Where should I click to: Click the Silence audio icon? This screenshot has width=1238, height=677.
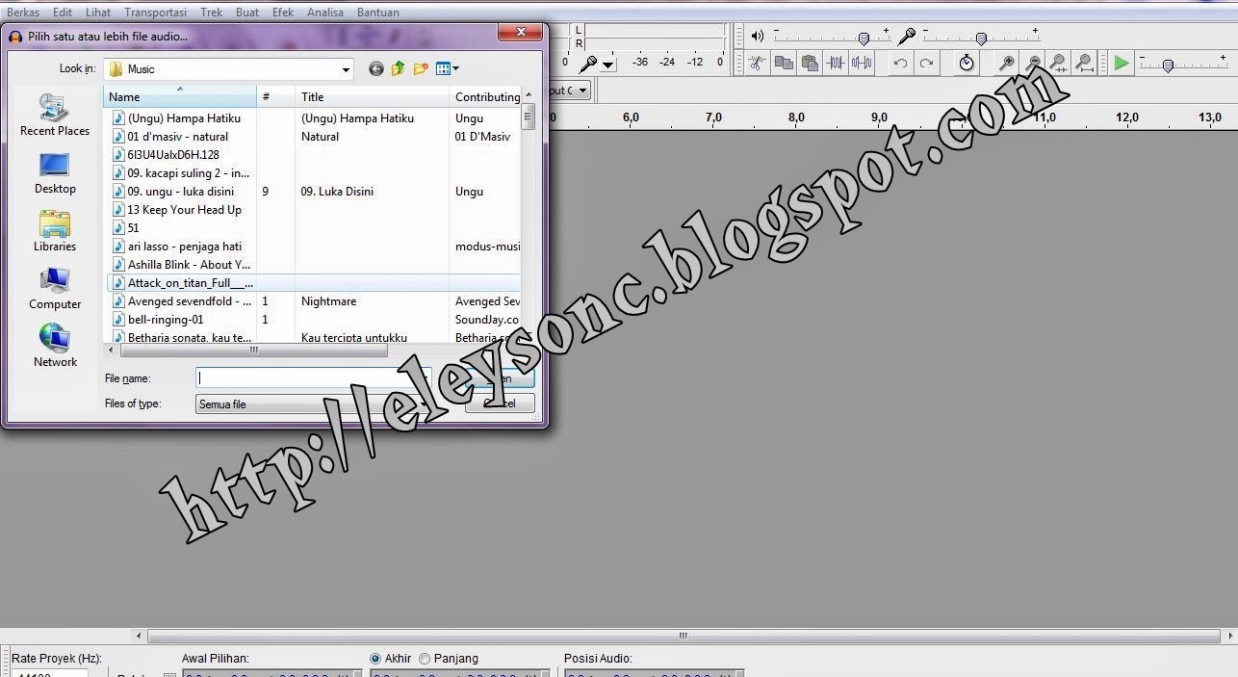click(x=862, y=63)
